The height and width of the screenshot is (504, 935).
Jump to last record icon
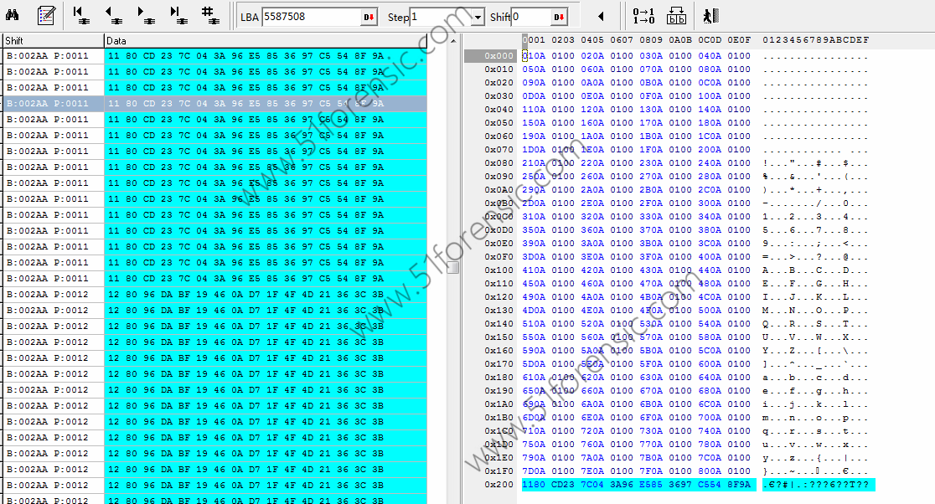[178, 14]
